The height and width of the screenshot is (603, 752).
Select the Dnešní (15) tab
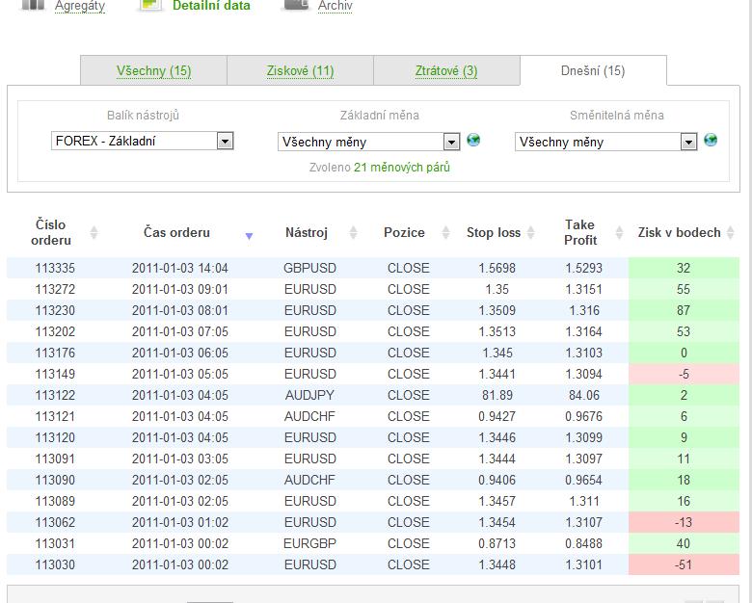593,71
